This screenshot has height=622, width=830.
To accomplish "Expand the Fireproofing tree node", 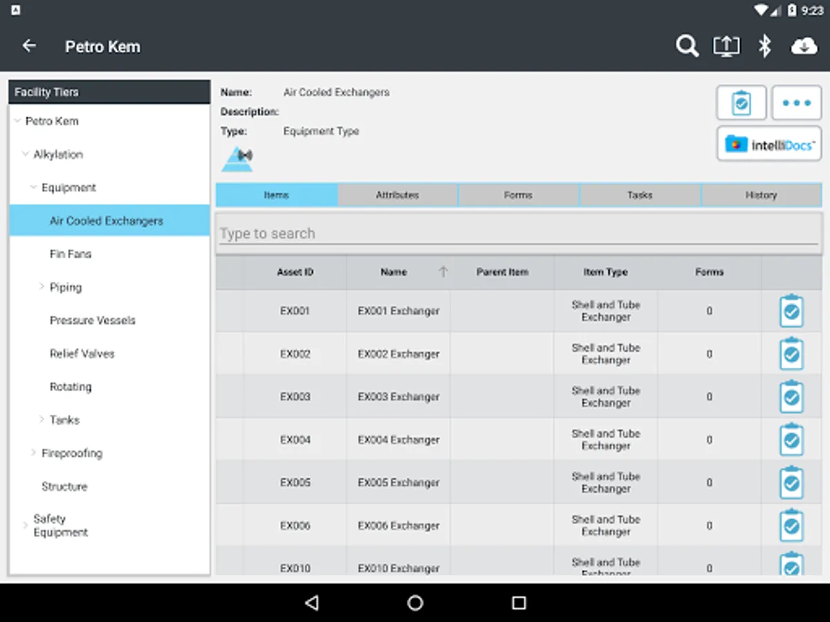I will tap(33, 453).
